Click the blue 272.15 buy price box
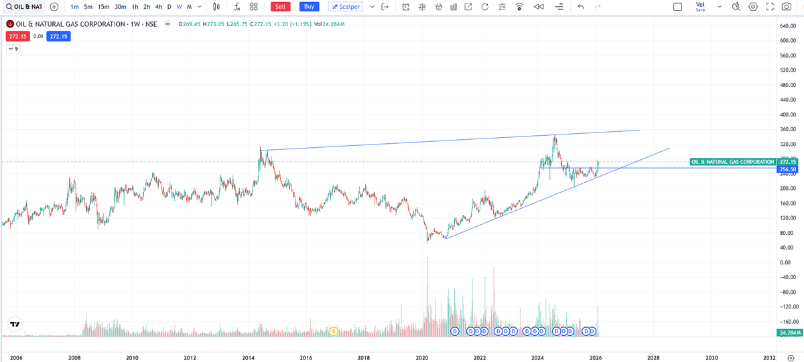 pyautogui.click(x=58, y=36)
